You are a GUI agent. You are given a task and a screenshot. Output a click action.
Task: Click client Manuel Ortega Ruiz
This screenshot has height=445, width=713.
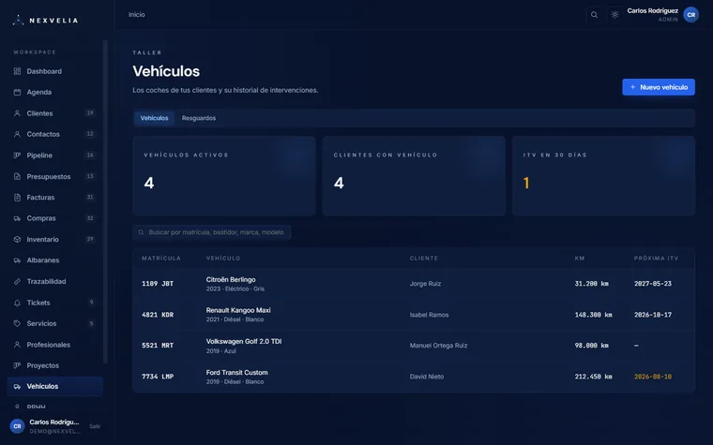point(438,346)
